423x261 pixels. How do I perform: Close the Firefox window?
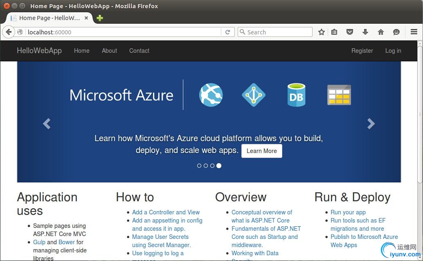[7, 6]
